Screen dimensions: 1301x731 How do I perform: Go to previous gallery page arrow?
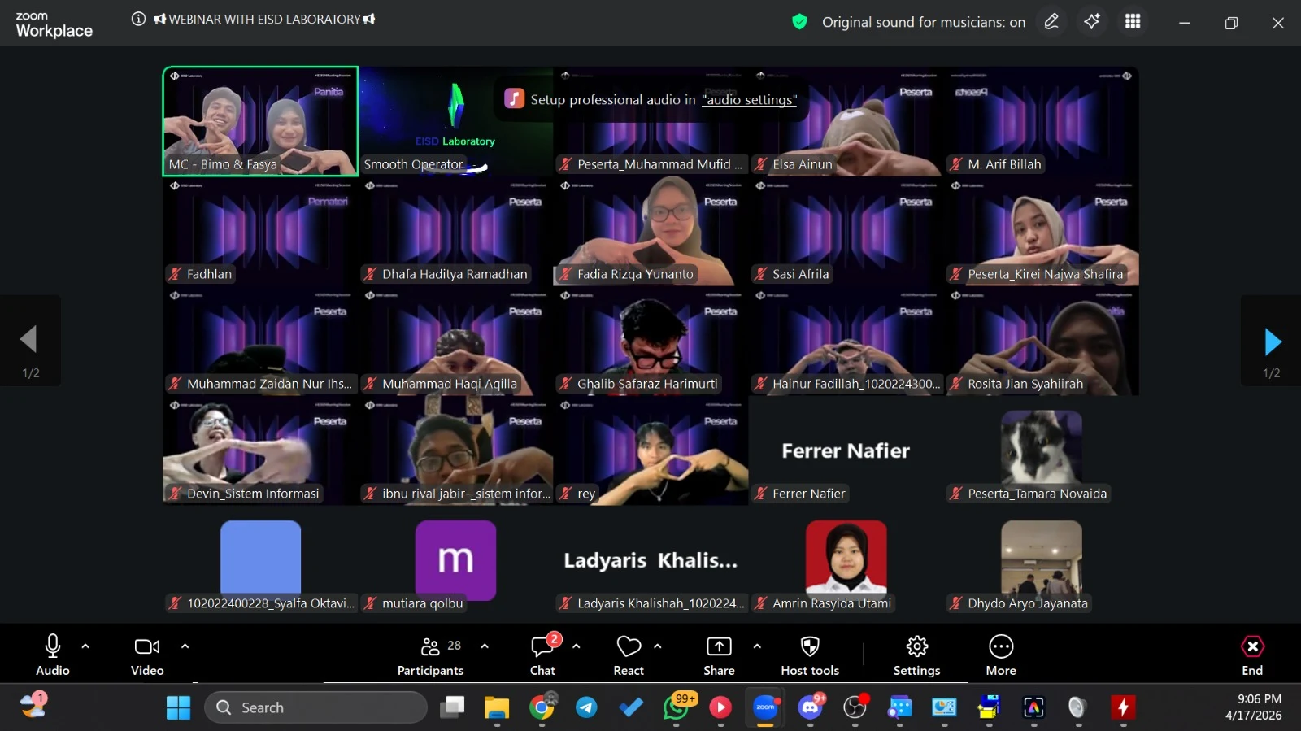(29, 339)
